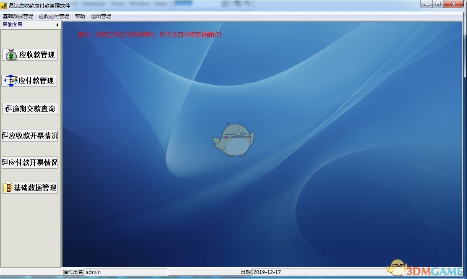Open the 帮助 menu

pos(80,16)
